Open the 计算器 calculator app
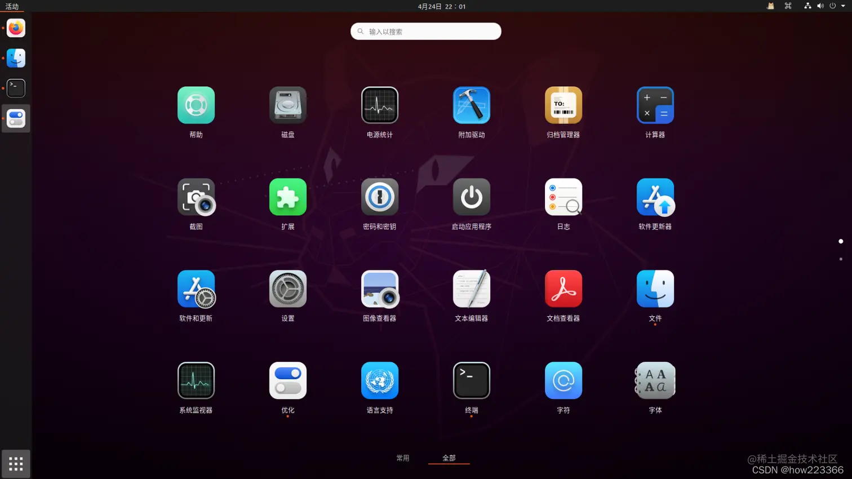 coord(655,105)
